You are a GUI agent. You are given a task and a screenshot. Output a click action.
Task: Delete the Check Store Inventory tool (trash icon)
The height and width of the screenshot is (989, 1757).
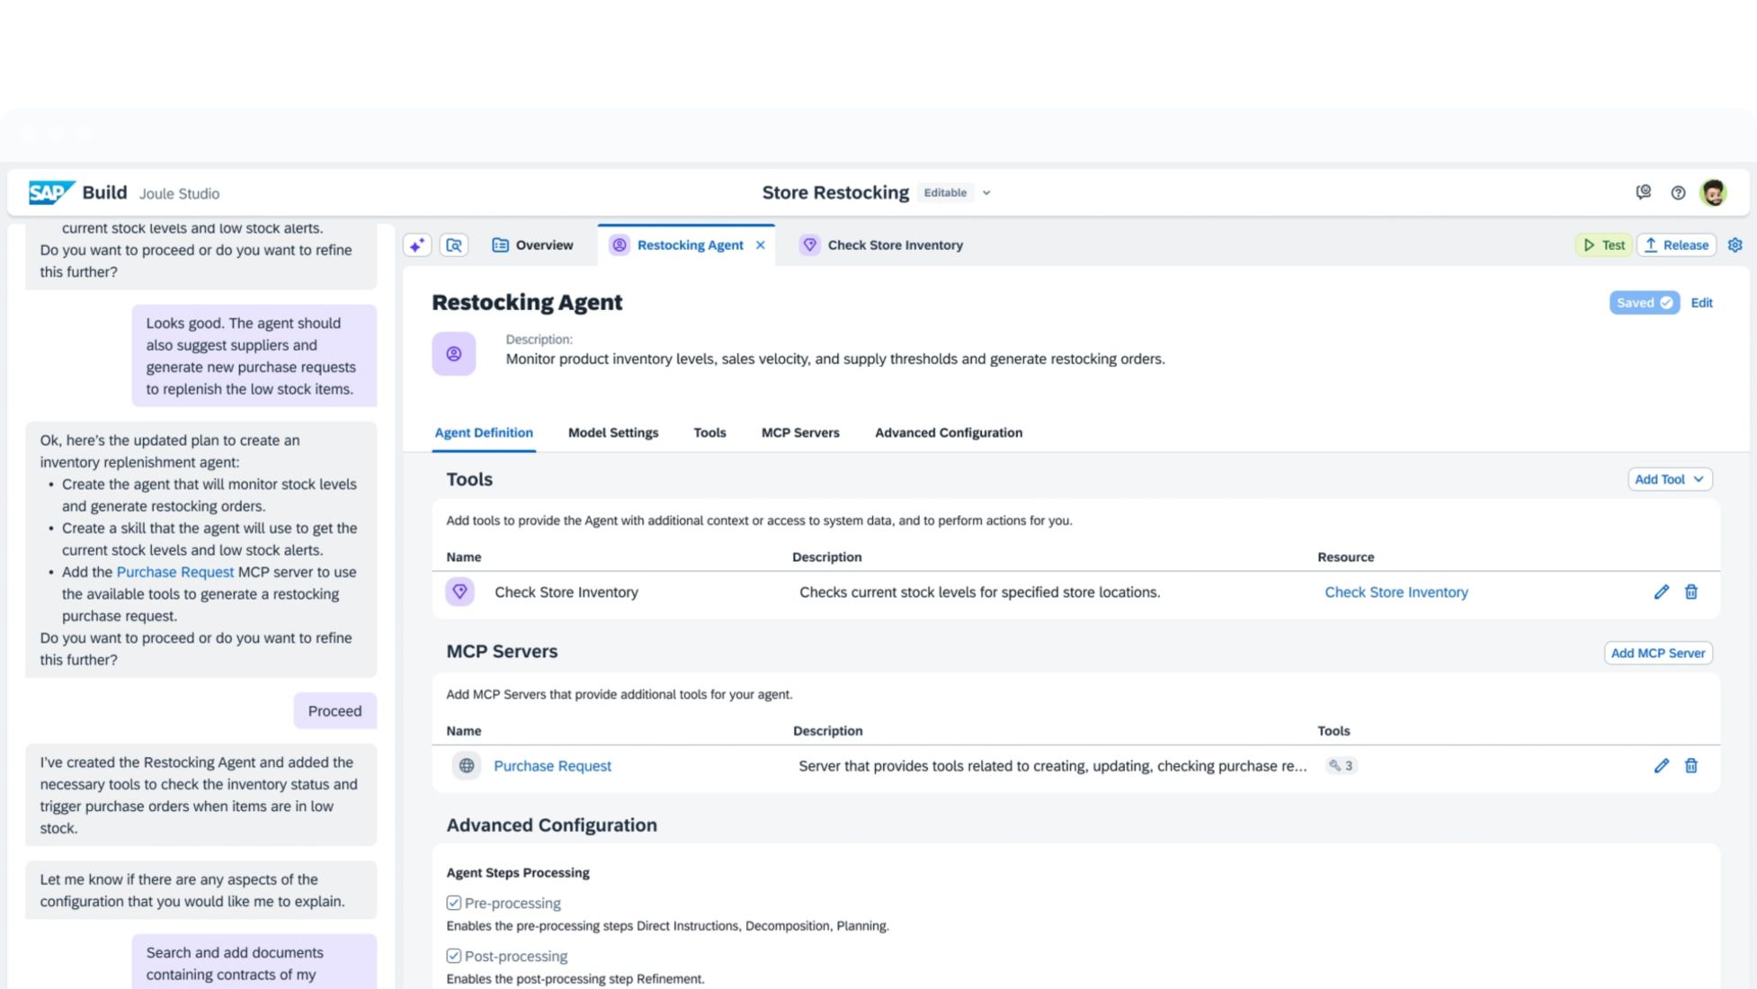click(1690, 592)
